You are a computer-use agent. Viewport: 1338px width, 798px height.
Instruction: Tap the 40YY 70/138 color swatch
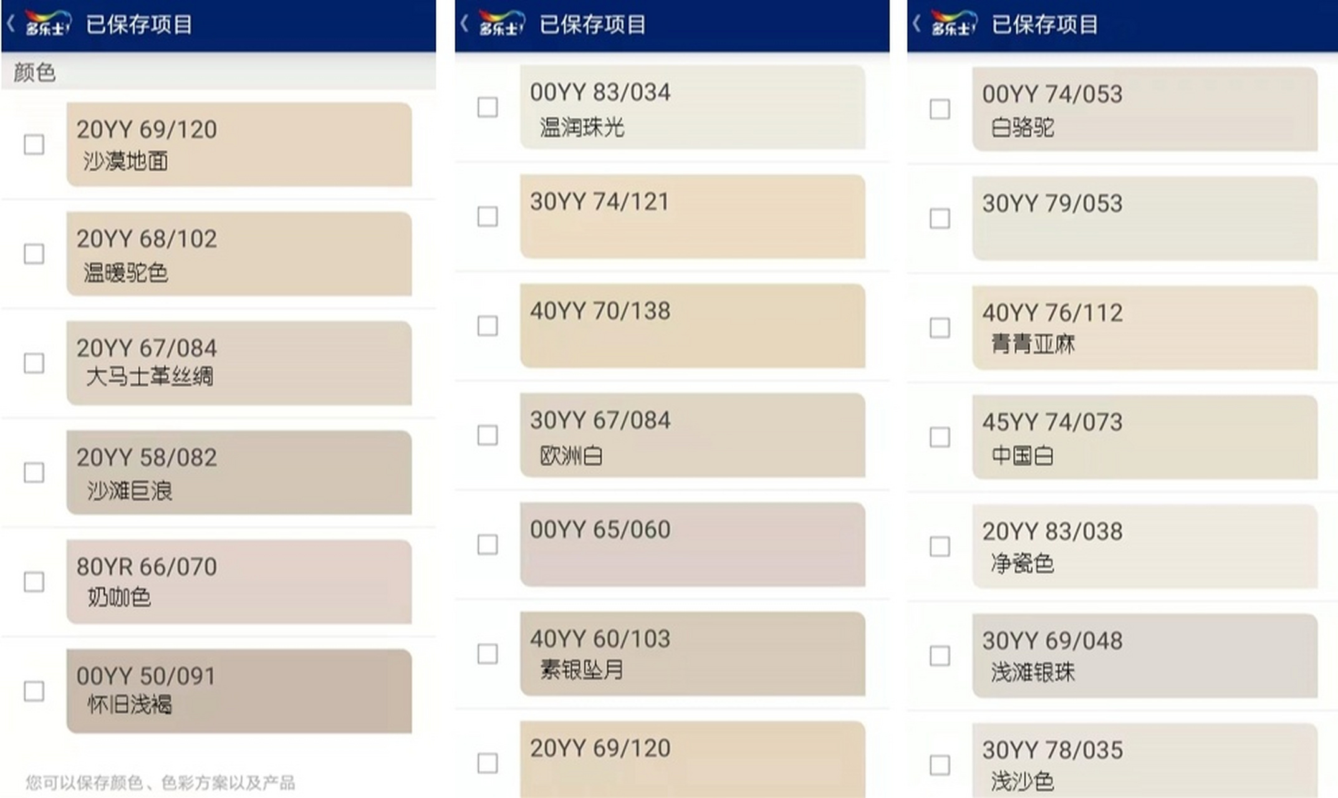(x=692, y=325)
